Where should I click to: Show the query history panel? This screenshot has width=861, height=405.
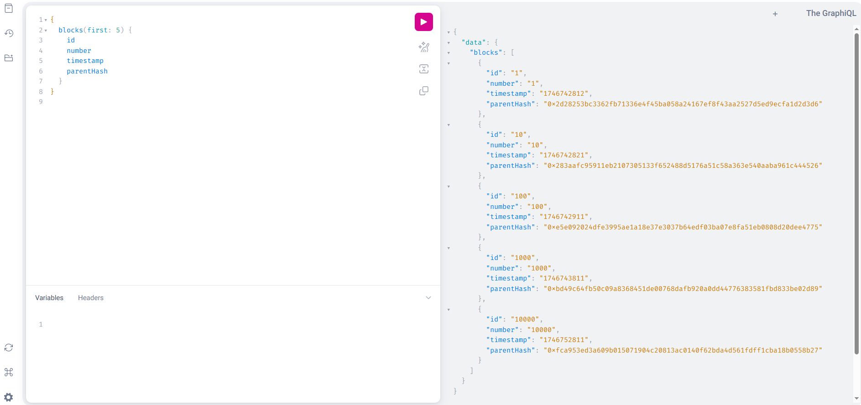(x=9, y=33)
